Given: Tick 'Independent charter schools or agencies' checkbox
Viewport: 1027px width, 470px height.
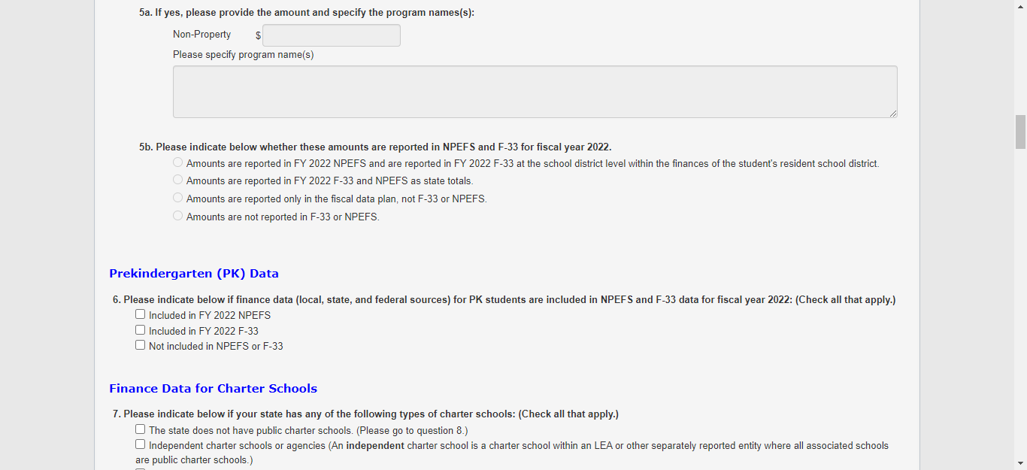Looking at the screenshot, I should pyautogui.click(x=141, y=444).
